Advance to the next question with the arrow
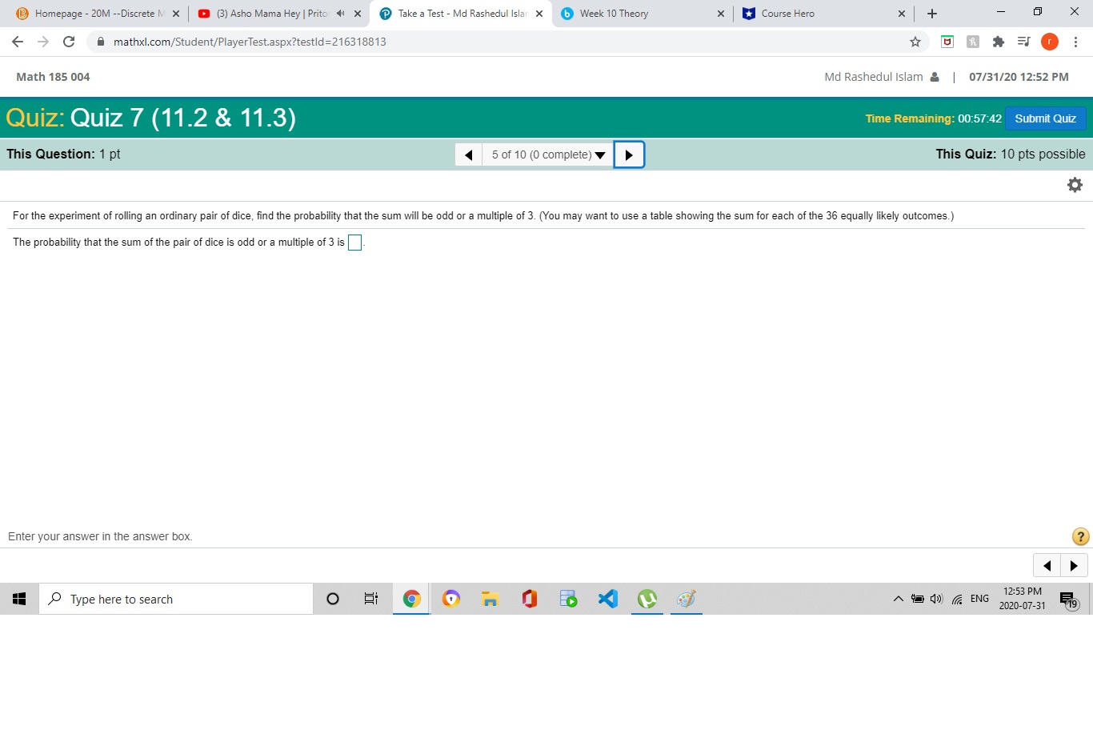 [629, 154]
